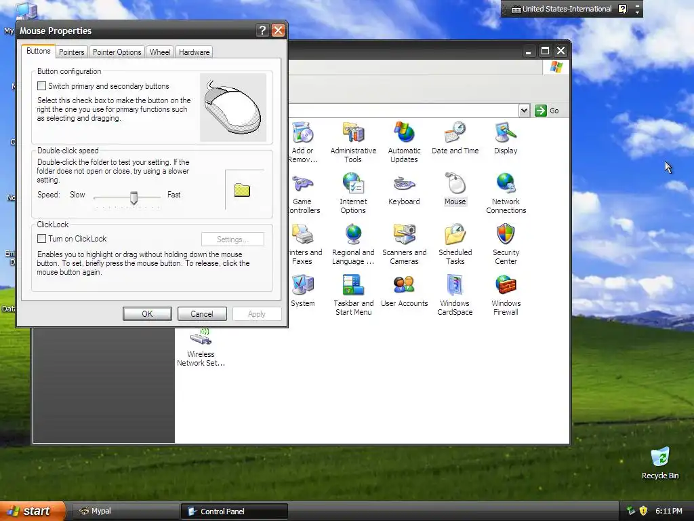Click the Mypal taskbar button
This screenshot has width=694, height=521.
(x=125, y=512)
